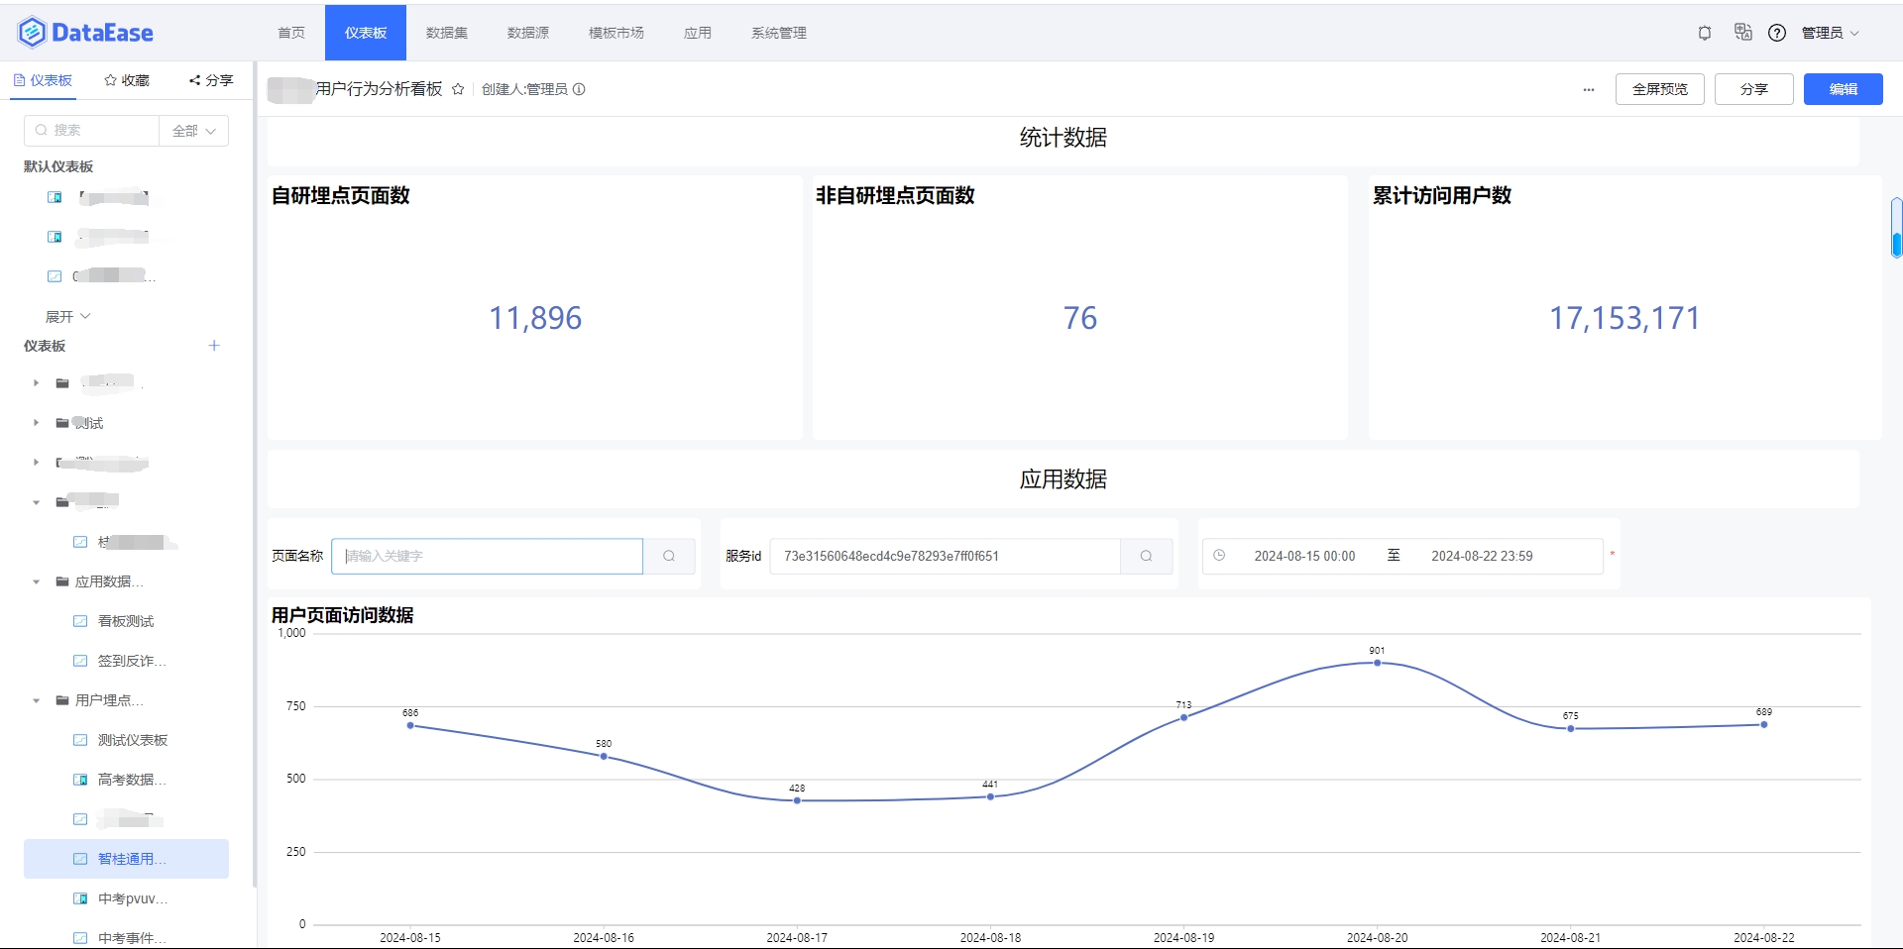Click the 页面名称 search magnifier button
This screenshot has height=949, width=1903.
point(669,556)
